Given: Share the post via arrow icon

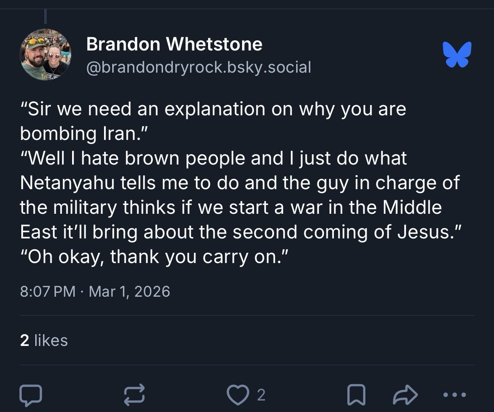Looking at the screenshot, I should click(405, 395).
